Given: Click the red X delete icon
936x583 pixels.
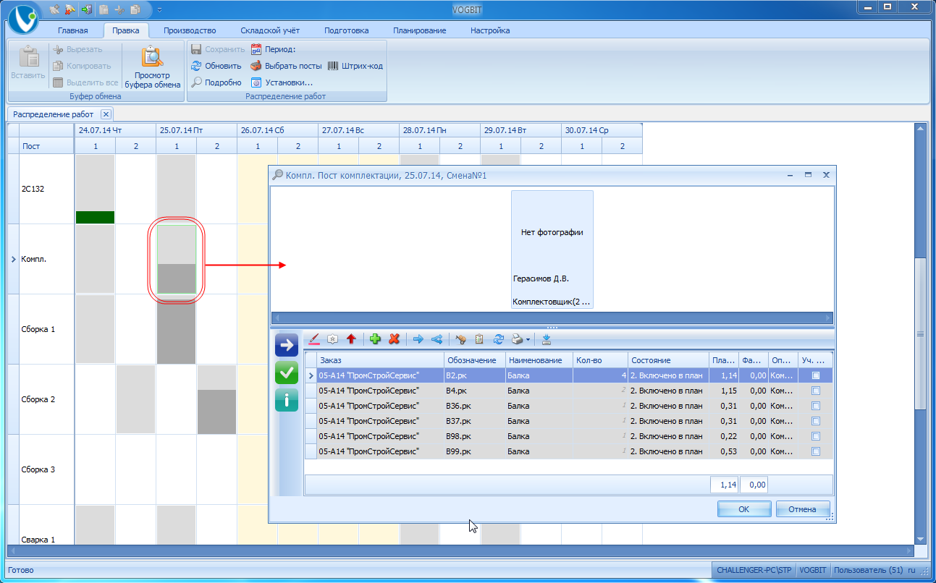Looking at the screenshot, I should point(395,339).
